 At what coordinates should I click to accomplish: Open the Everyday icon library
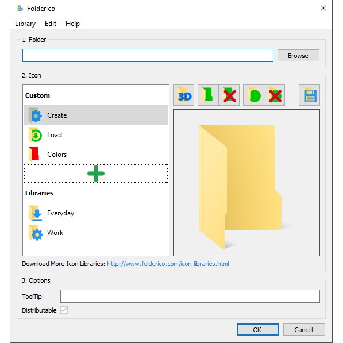96,213
